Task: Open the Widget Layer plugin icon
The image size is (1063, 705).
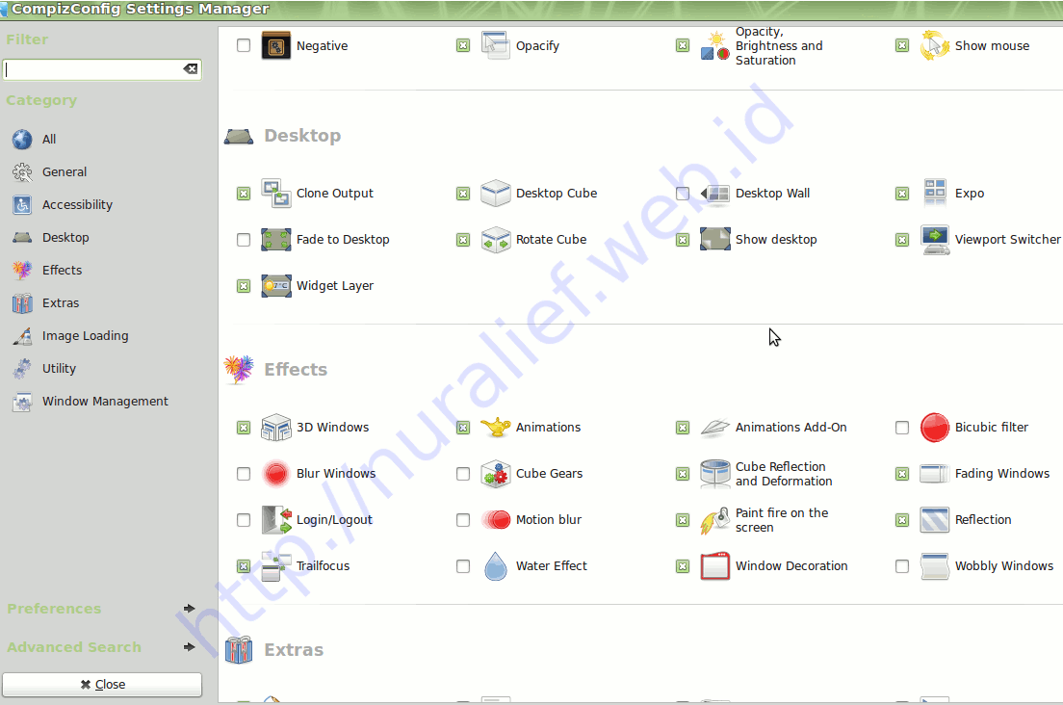Action: coord(276,285)
